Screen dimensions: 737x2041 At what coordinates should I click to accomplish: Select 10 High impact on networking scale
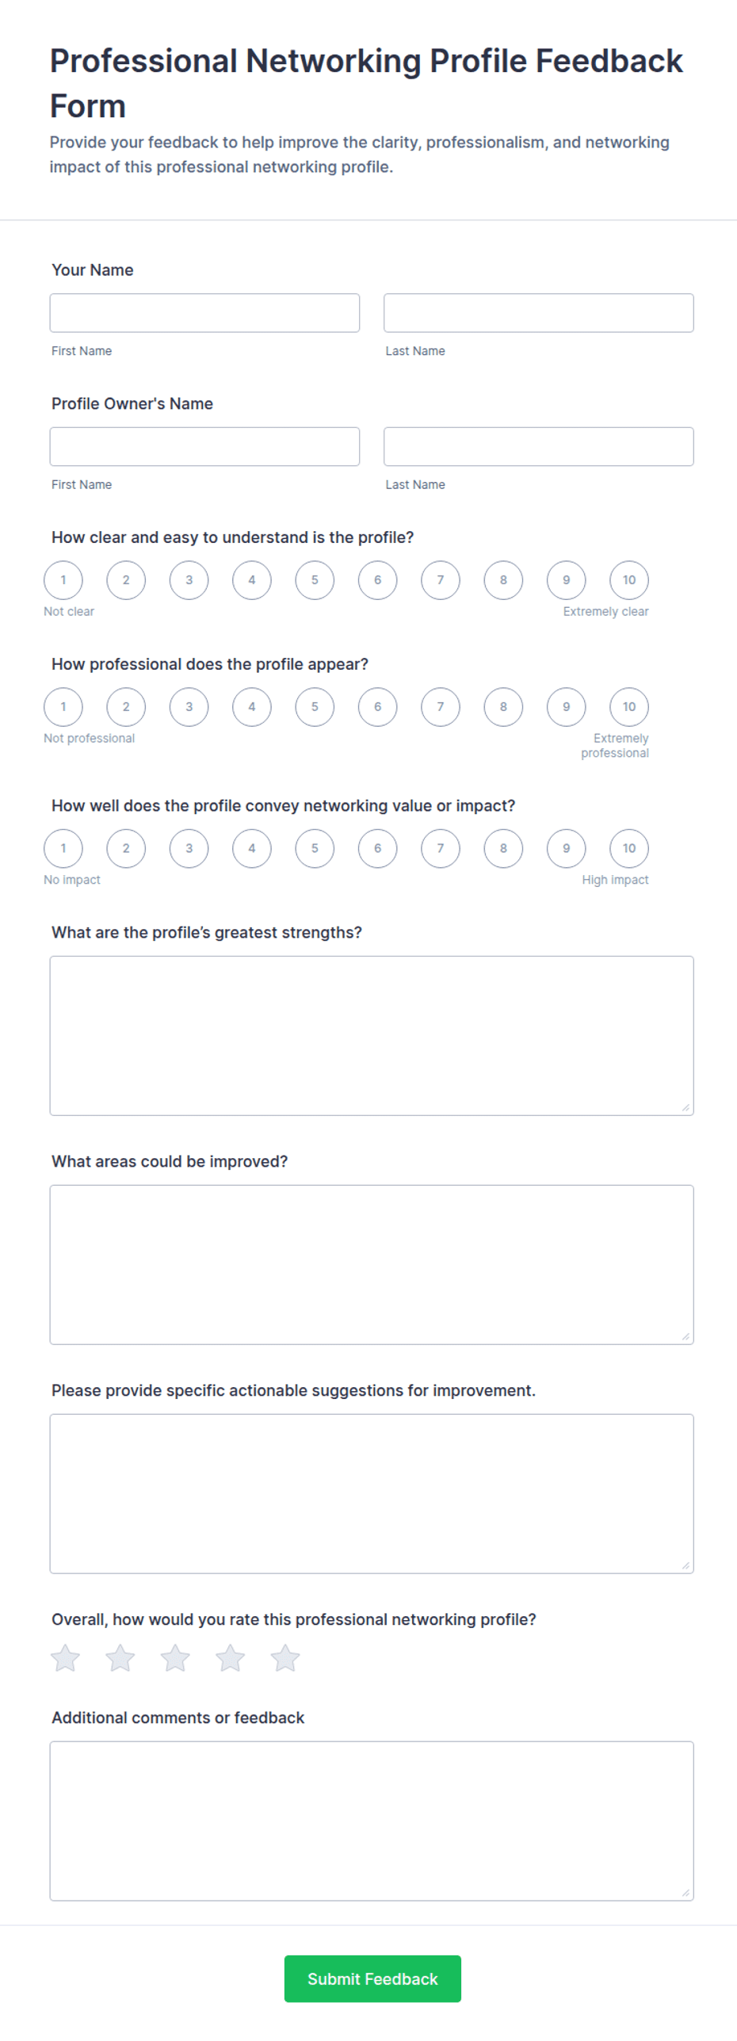[x=629, y=848]
